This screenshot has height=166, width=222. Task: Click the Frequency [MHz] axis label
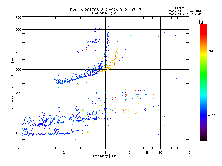point(105,157)
